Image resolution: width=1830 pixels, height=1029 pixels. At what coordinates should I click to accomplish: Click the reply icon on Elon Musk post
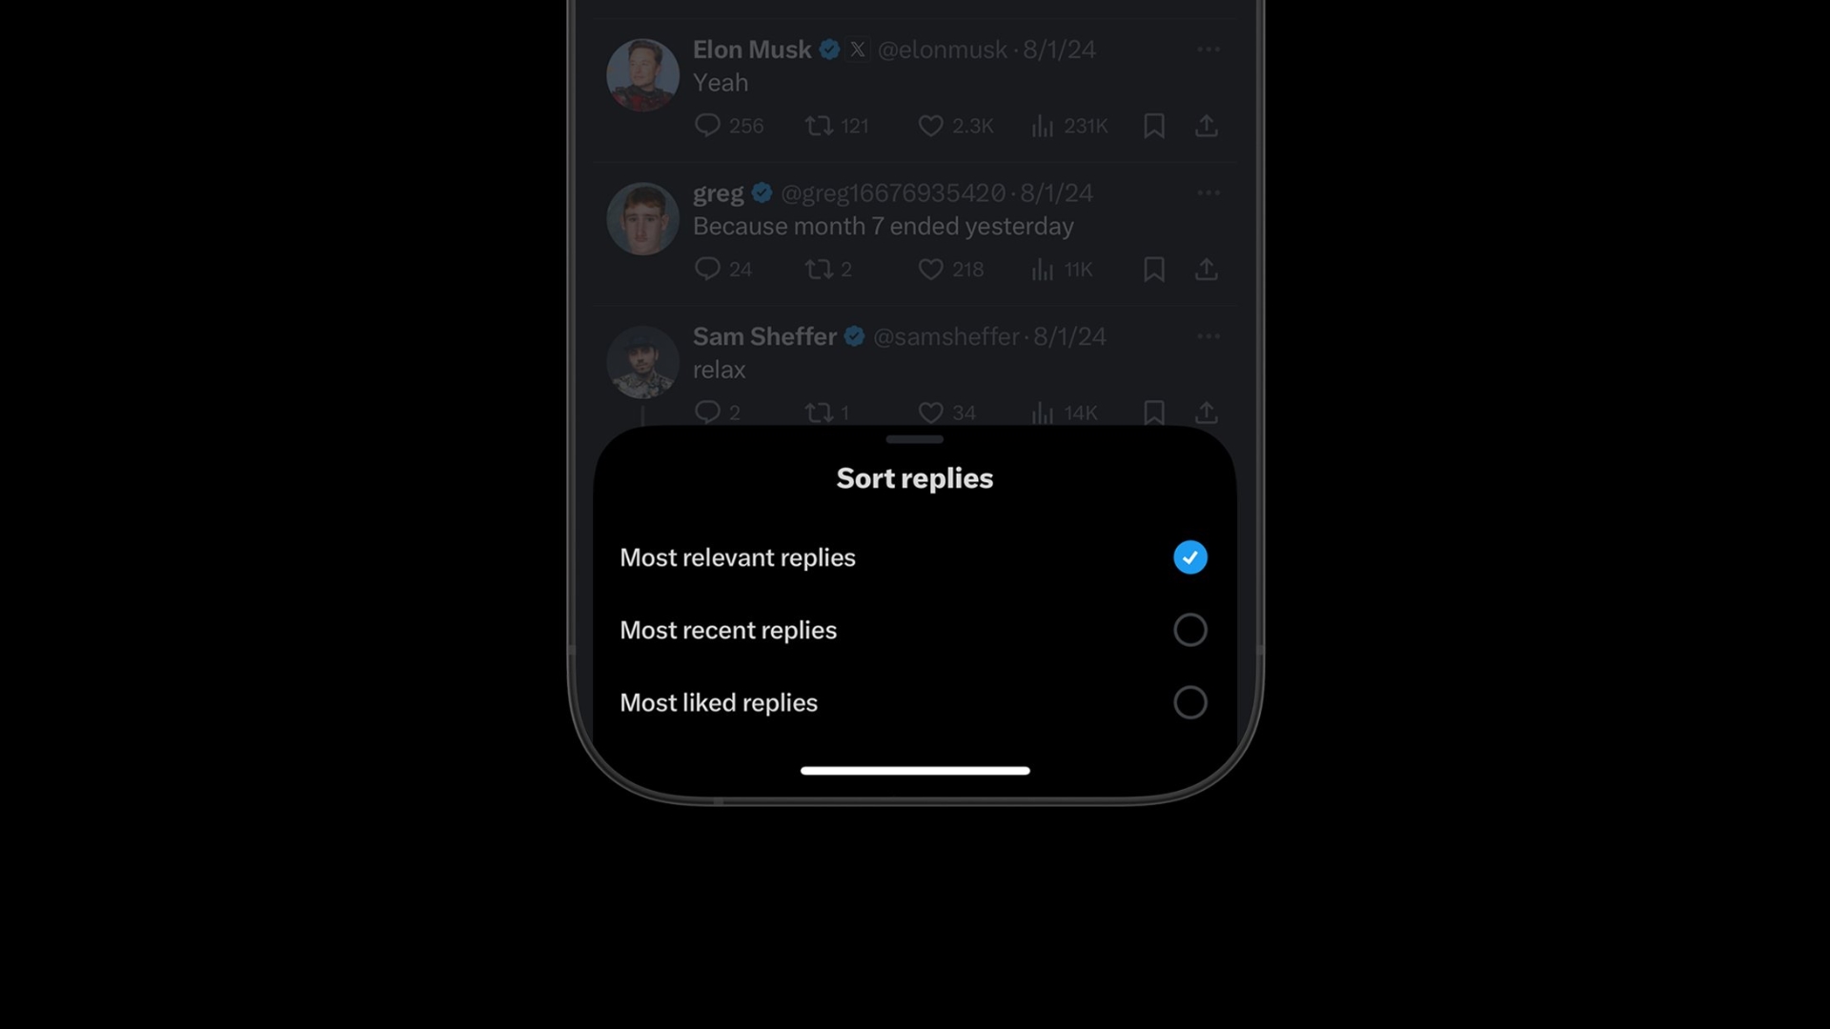point(707,126)
